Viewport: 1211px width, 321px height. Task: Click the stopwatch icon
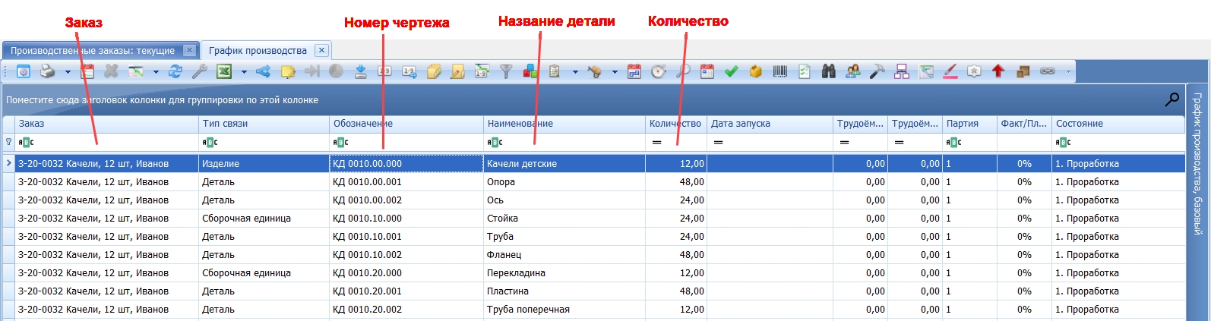click(658, 71)
